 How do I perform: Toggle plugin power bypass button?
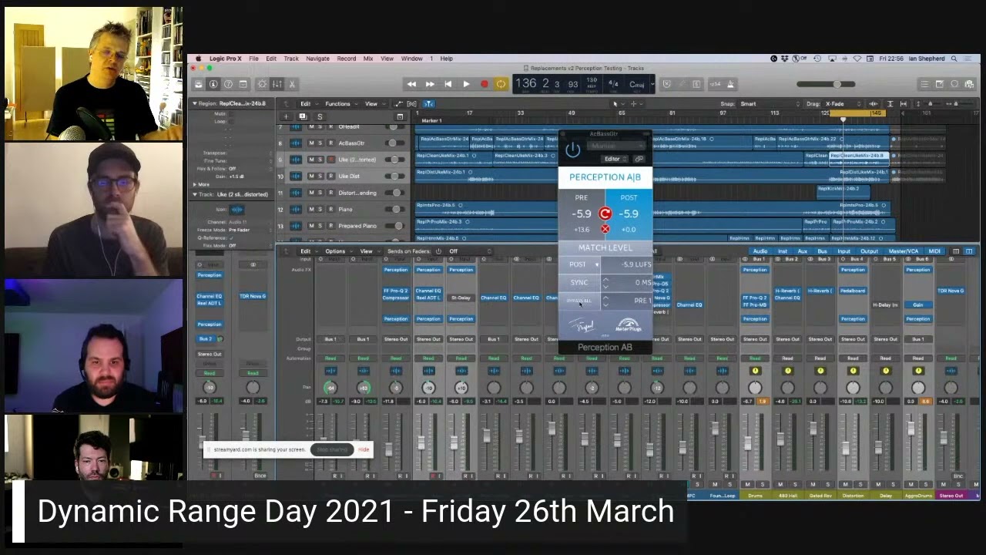(x=572, y=150)
